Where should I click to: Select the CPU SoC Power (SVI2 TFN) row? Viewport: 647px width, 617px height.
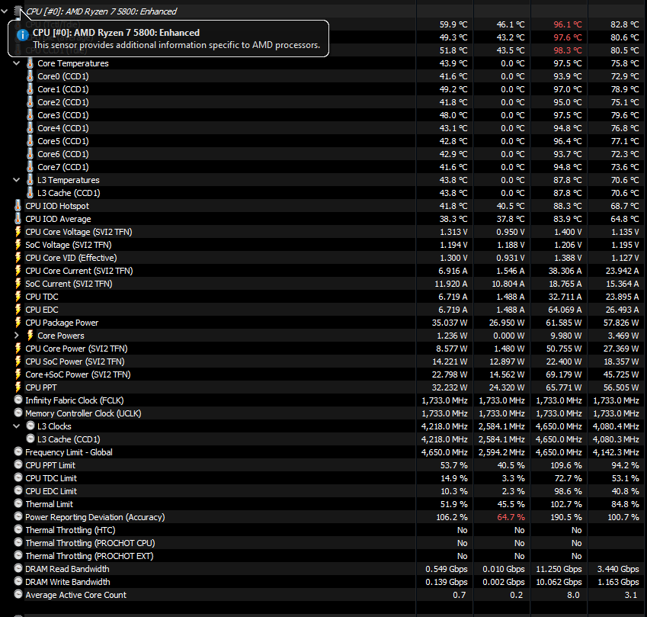click(x=323, y=362)
